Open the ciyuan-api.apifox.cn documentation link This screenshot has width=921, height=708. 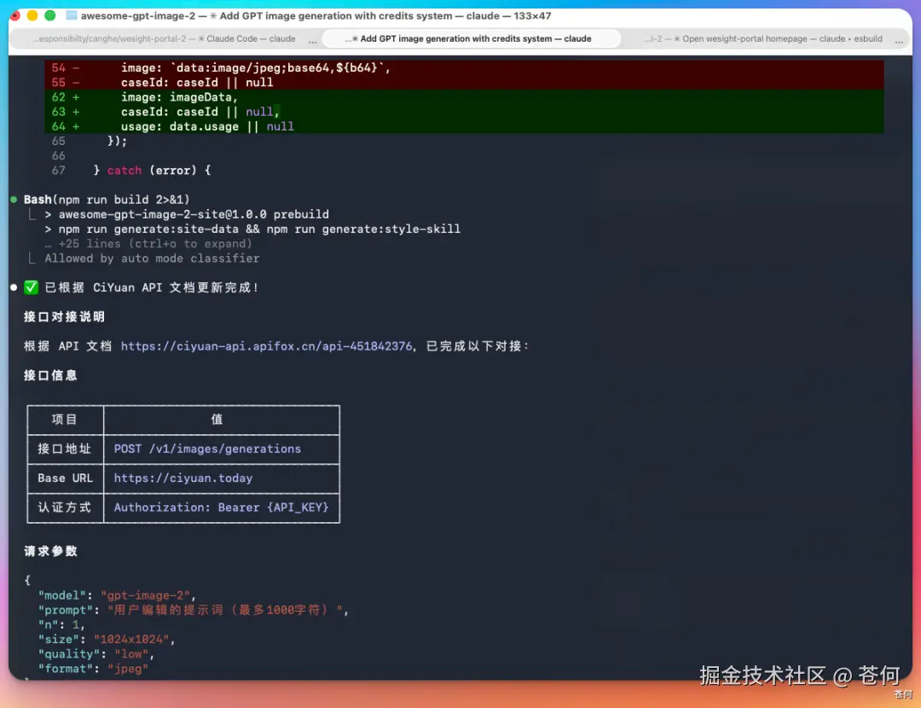pyautogui.click(x=266, y=346)
